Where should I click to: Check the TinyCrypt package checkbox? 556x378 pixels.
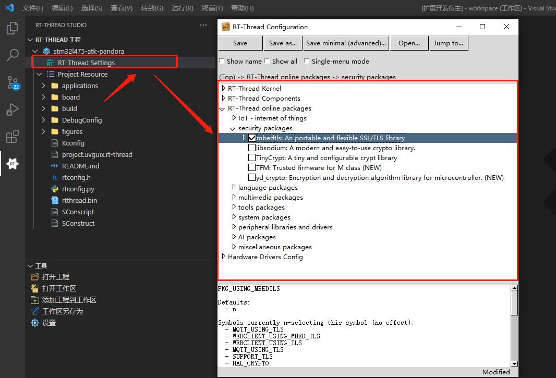[252, 157]
